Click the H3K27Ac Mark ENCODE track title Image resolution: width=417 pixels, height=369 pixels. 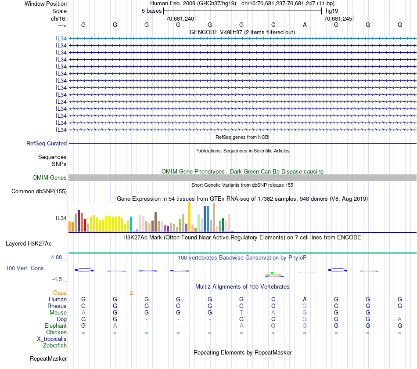click(x=242, y=237)
